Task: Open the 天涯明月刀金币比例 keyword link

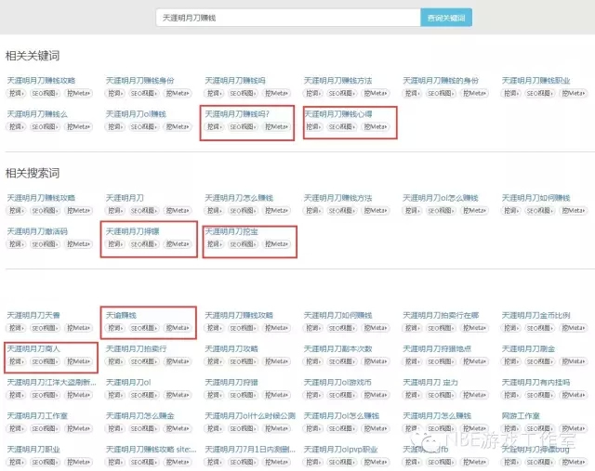Action: tap(535, 316)
